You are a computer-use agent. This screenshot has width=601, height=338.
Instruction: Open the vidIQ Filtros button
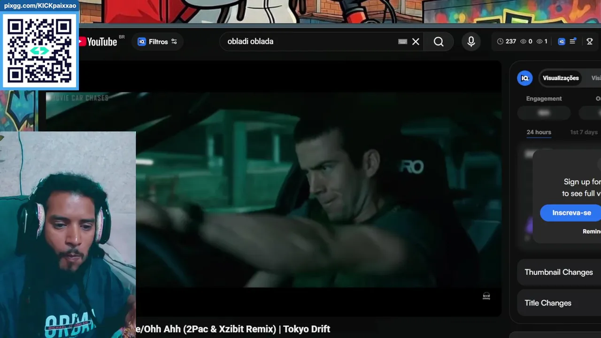tap(157, 41)
